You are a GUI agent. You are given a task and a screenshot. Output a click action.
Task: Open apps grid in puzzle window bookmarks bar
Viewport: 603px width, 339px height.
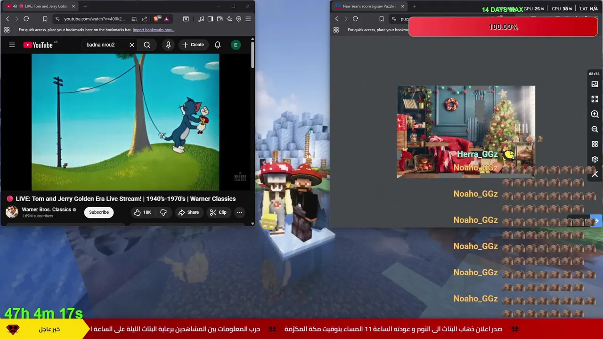tap(336, 30)
